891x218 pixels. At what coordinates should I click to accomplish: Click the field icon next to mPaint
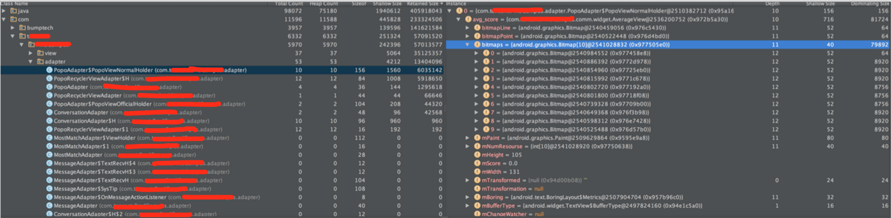[477, 138]
